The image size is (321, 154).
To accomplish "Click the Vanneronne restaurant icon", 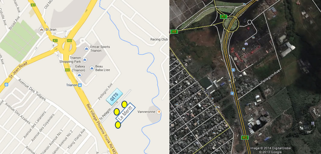I will pyautogui.click(x=159, y=112).
